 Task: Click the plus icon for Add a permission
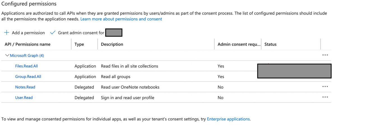click(x=6, y=33)
